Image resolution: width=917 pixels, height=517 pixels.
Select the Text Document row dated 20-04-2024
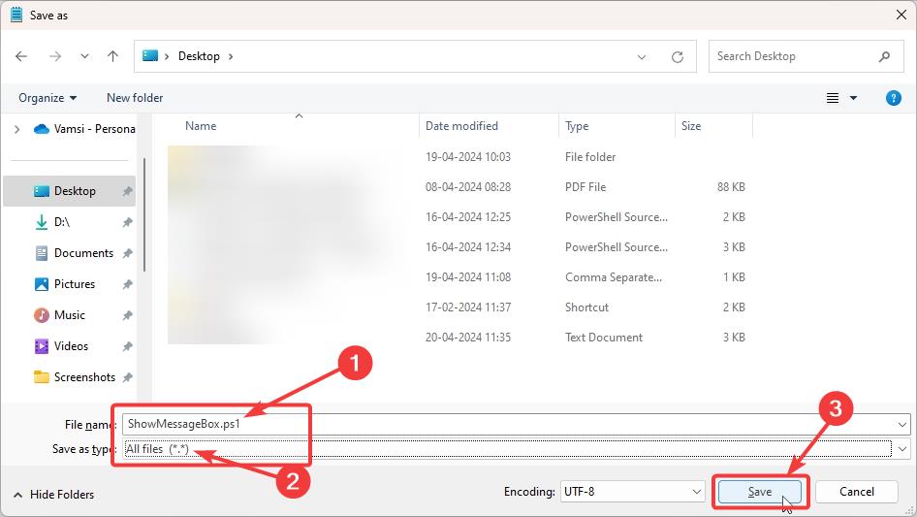[459, 338]
